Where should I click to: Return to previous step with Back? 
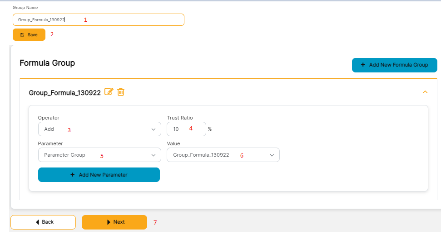point(43,222)
